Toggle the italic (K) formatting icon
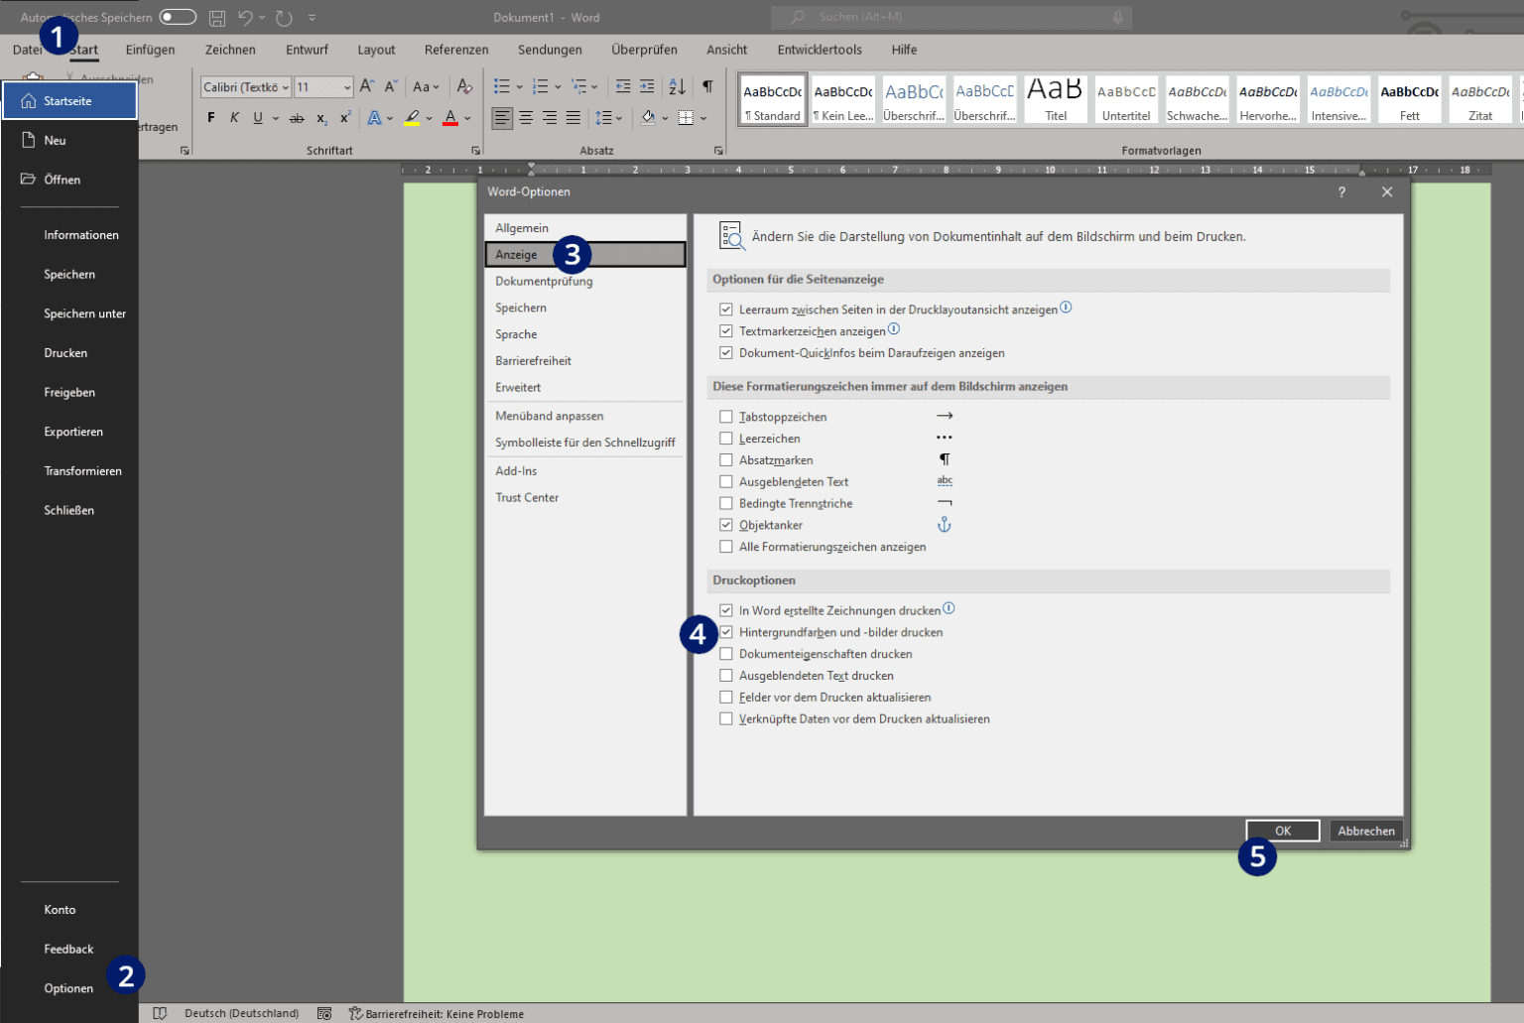Screen dimensions: 1524x1023 click(x=234, y=118)
